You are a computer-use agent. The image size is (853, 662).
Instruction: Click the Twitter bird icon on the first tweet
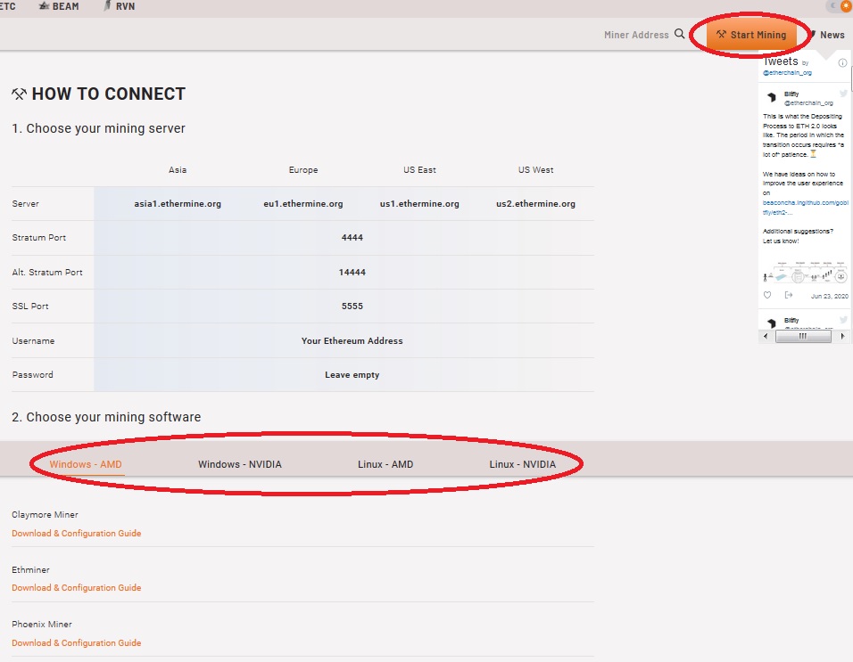842,94
